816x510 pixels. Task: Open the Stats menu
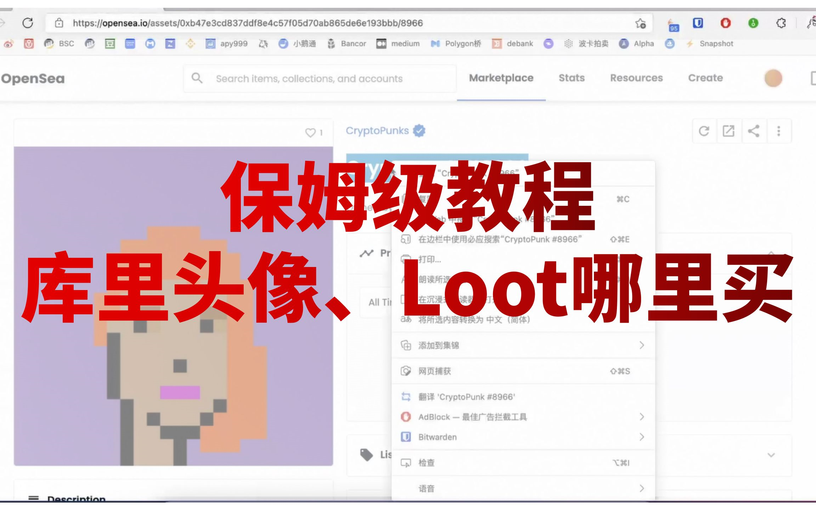[572, 78]
